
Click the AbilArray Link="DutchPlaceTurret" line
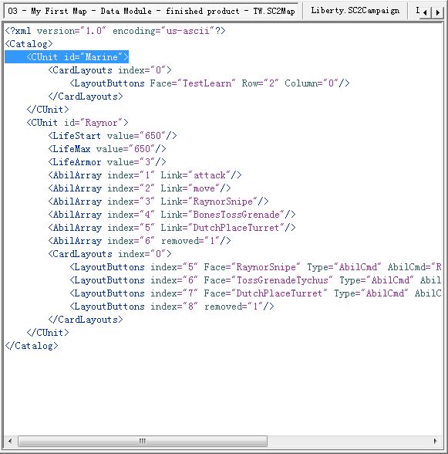click(x=172, y=228)
